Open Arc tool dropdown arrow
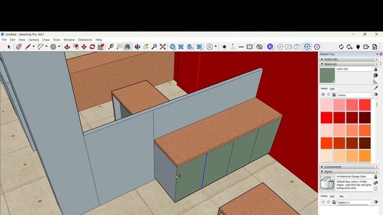This screenshot has height=215, width=383. pyautogui.click(x=46, y=47)
